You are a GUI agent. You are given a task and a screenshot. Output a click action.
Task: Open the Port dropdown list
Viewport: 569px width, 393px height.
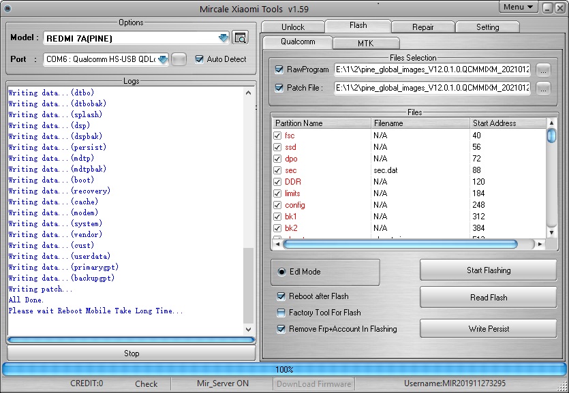163,59
